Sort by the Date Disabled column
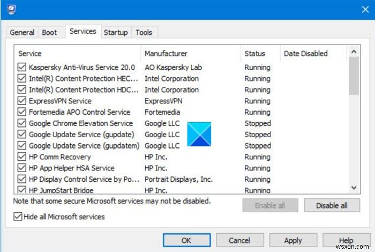The width and height of the screenshot is (375, 252). [x=313, y=54]
